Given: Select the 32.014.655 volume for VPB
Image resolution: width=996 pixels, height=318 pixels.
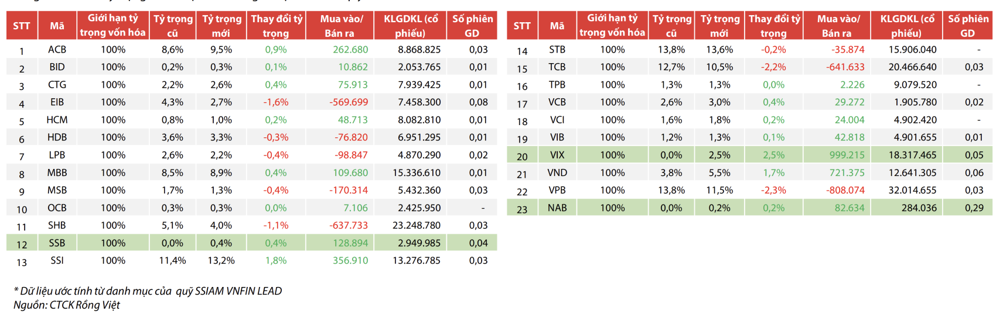Looking at the screenshot, I should [x=913, y=190].
